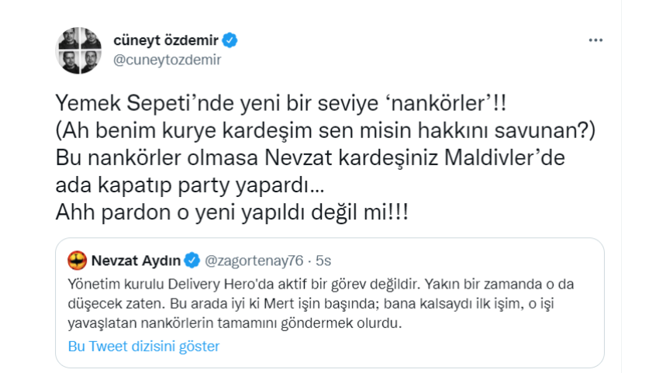Click empty area inside quoted tweet card
Viewport: 649px width, 373px height.
click(x=465, y=346)
